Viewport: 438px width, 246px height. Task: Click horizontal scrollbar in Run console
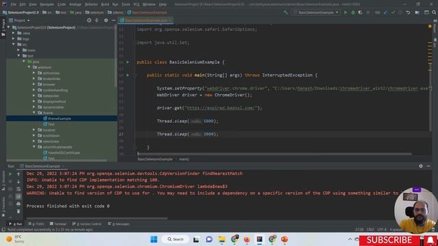point(96,219)
